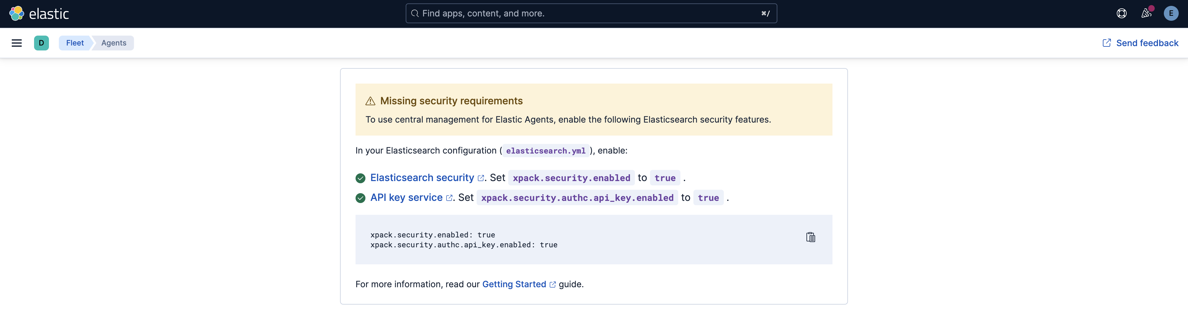Screen dimensions: 1188x325
Task: Click the search magnifier icon
Action: [x=415, y=13]
